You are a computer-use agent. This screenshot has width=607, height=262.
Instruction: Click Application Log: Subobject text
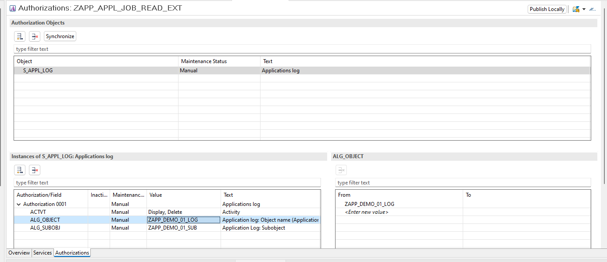254,228
